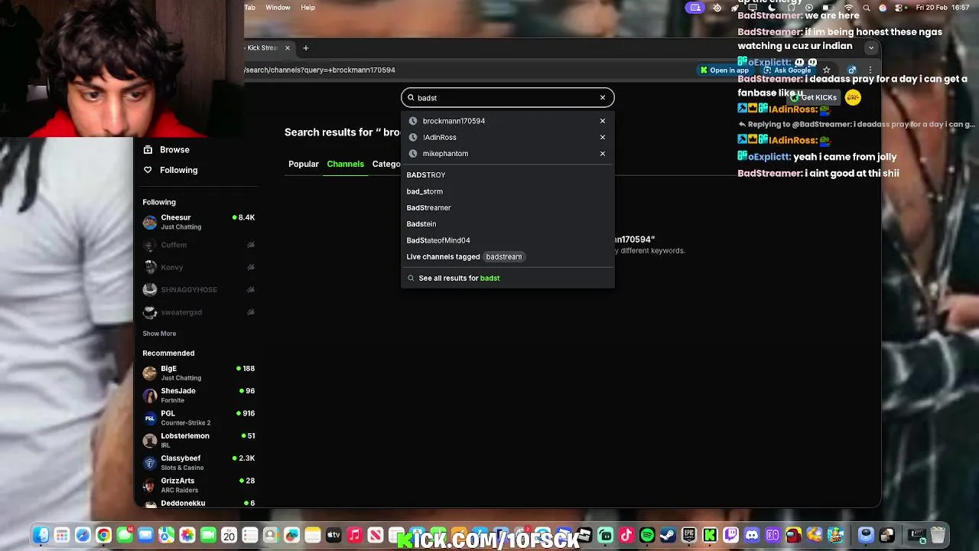The height and width of the screenshot is (551, 979).
Task: Open the SHNAGGYHOSE channel
Action: coord(199,289)
